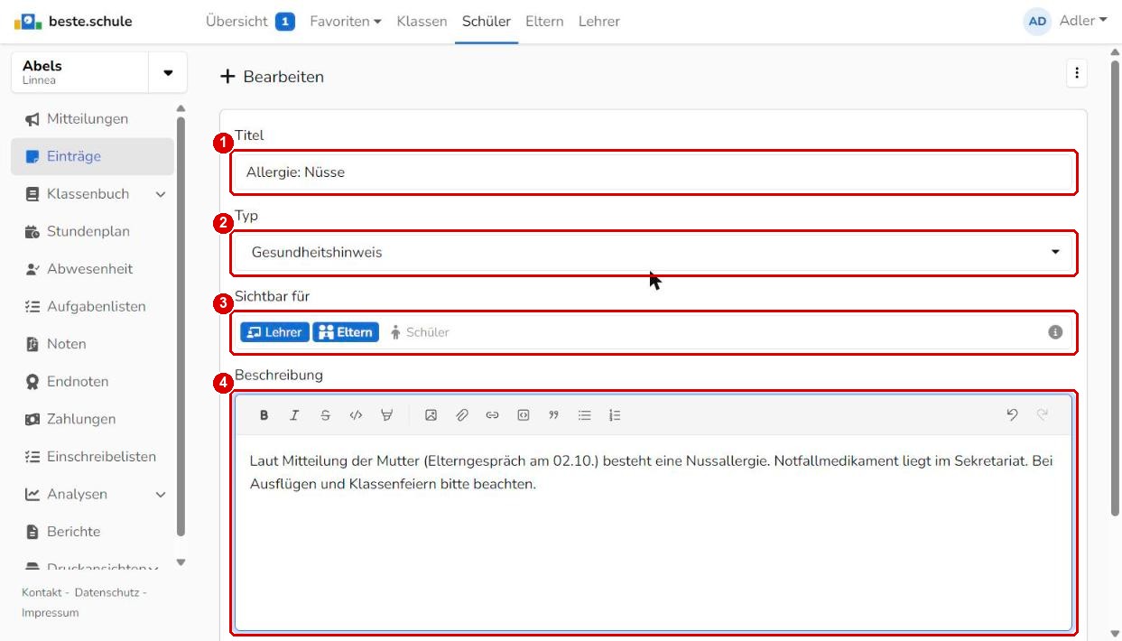This screenshot has width=1122, height=641.
Task: Open Abwesenheit in sidebar
Action: point(92,269)
